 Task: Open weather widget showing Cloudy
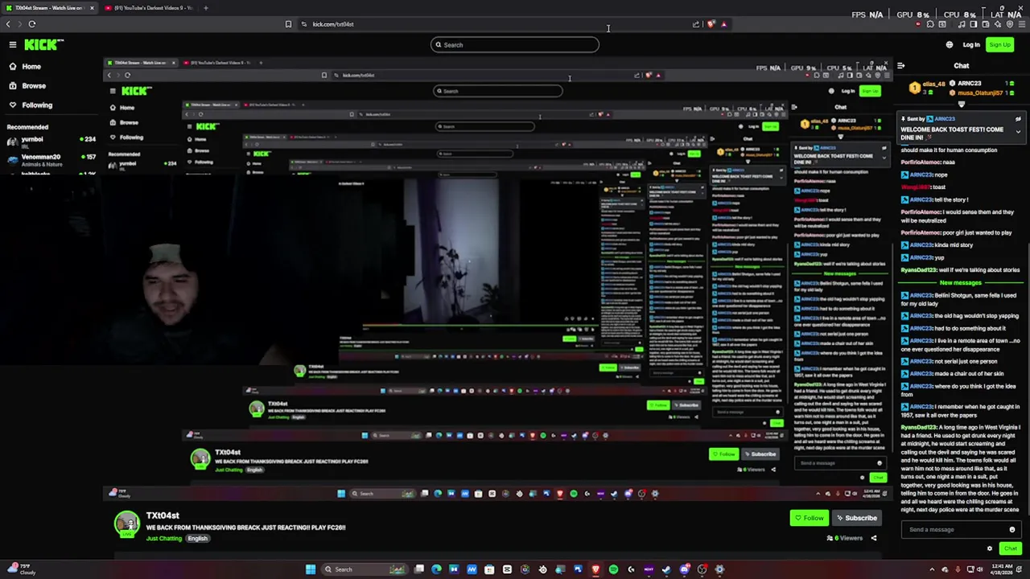pos(22,570)
